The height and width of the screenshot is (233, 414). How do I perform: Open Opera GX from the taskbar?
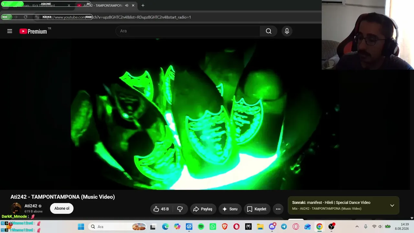click(296, 227)
